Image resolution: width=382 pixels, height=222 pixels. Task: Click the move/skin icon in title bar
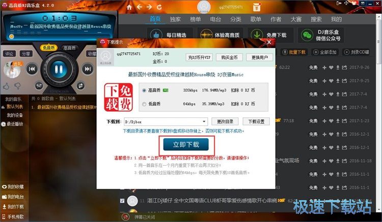(x=346, y=3)
